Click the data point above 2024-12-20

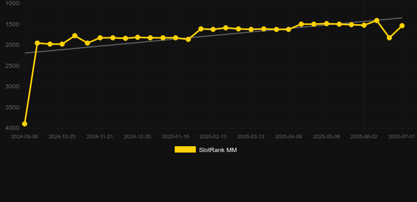pyautogui.click(x=137, y=37)
